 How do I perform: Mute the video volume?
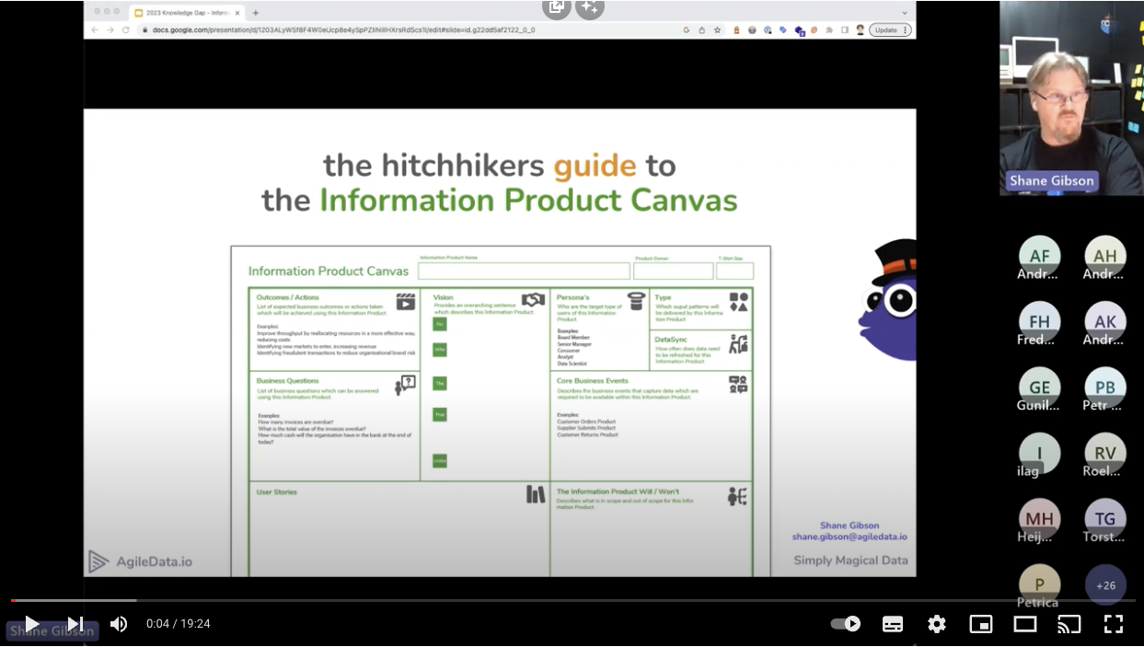point(119,623)
